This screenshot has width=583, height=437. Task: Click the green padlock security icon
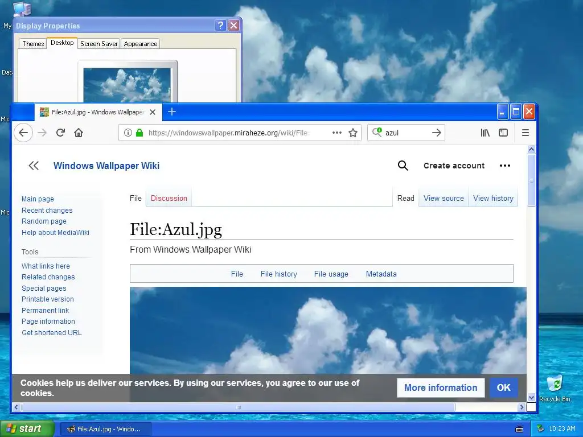pos(139,133)
